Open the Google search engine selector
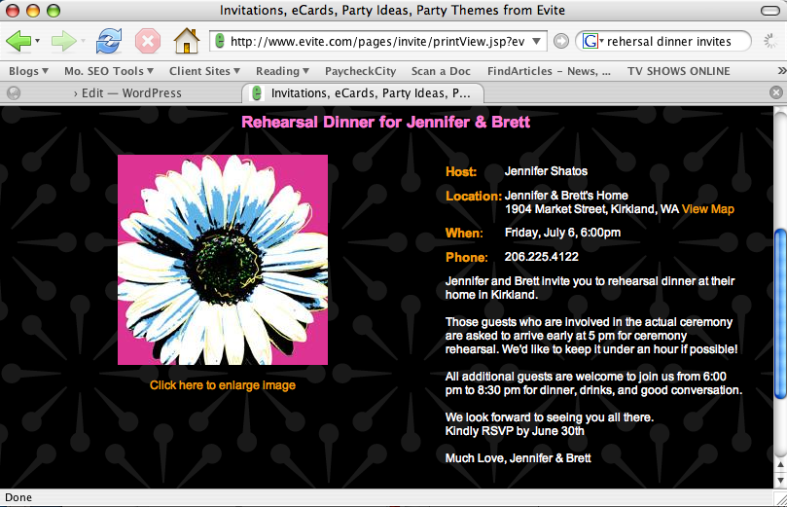 (591, 42)
